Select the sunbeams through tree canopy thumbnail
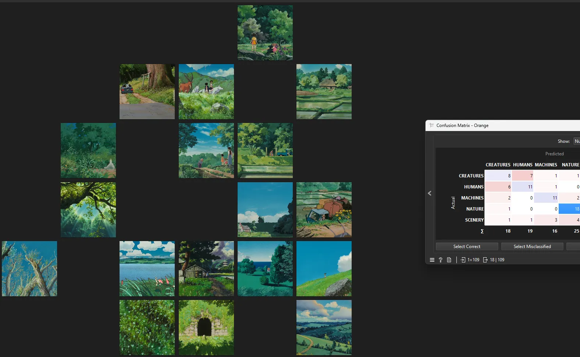This screenshot has height=357, width=580. [88, 210]
